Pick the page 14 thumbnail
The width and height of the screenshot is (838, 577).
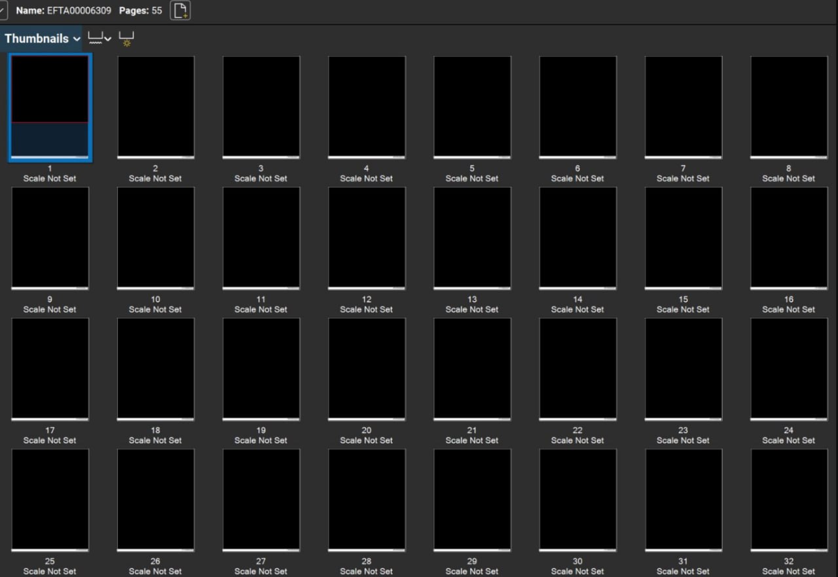click(x=577, y=238)
